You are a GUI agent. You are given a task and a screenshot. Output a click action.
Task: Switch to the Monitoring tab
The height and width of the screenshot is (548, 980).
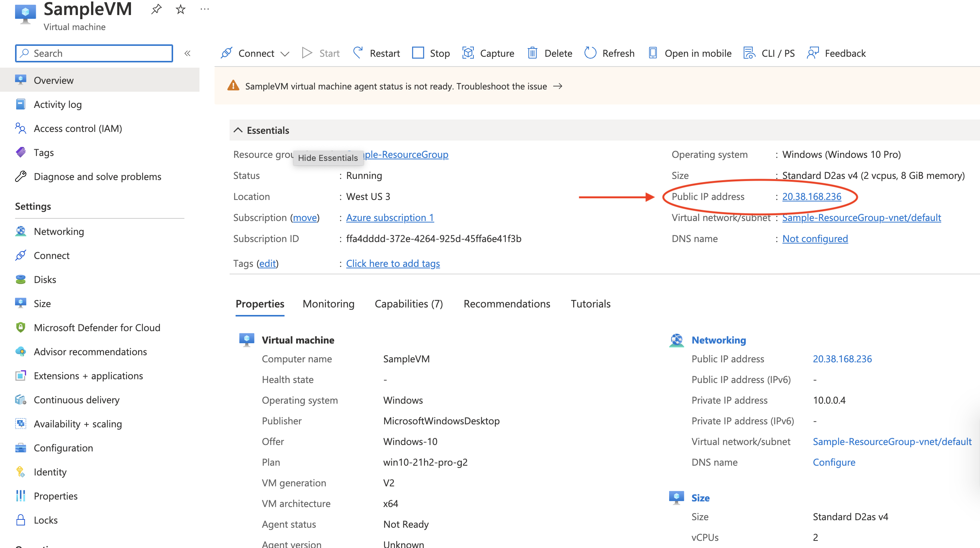click(328, 304)
